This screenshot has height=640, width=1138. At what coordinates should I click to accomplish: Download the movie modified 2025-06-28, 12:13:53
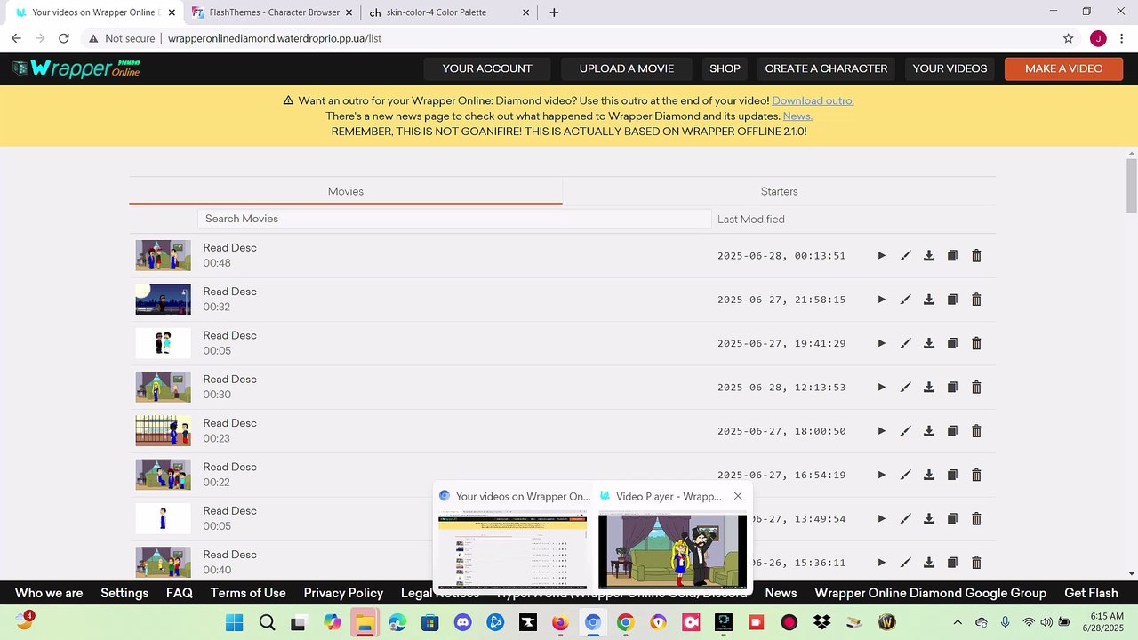click(929, 388)
